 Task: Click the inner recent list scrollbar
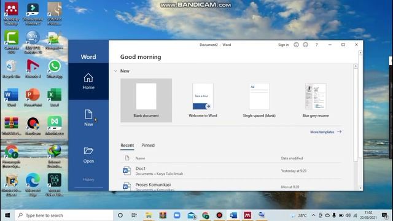coord(356,115)
